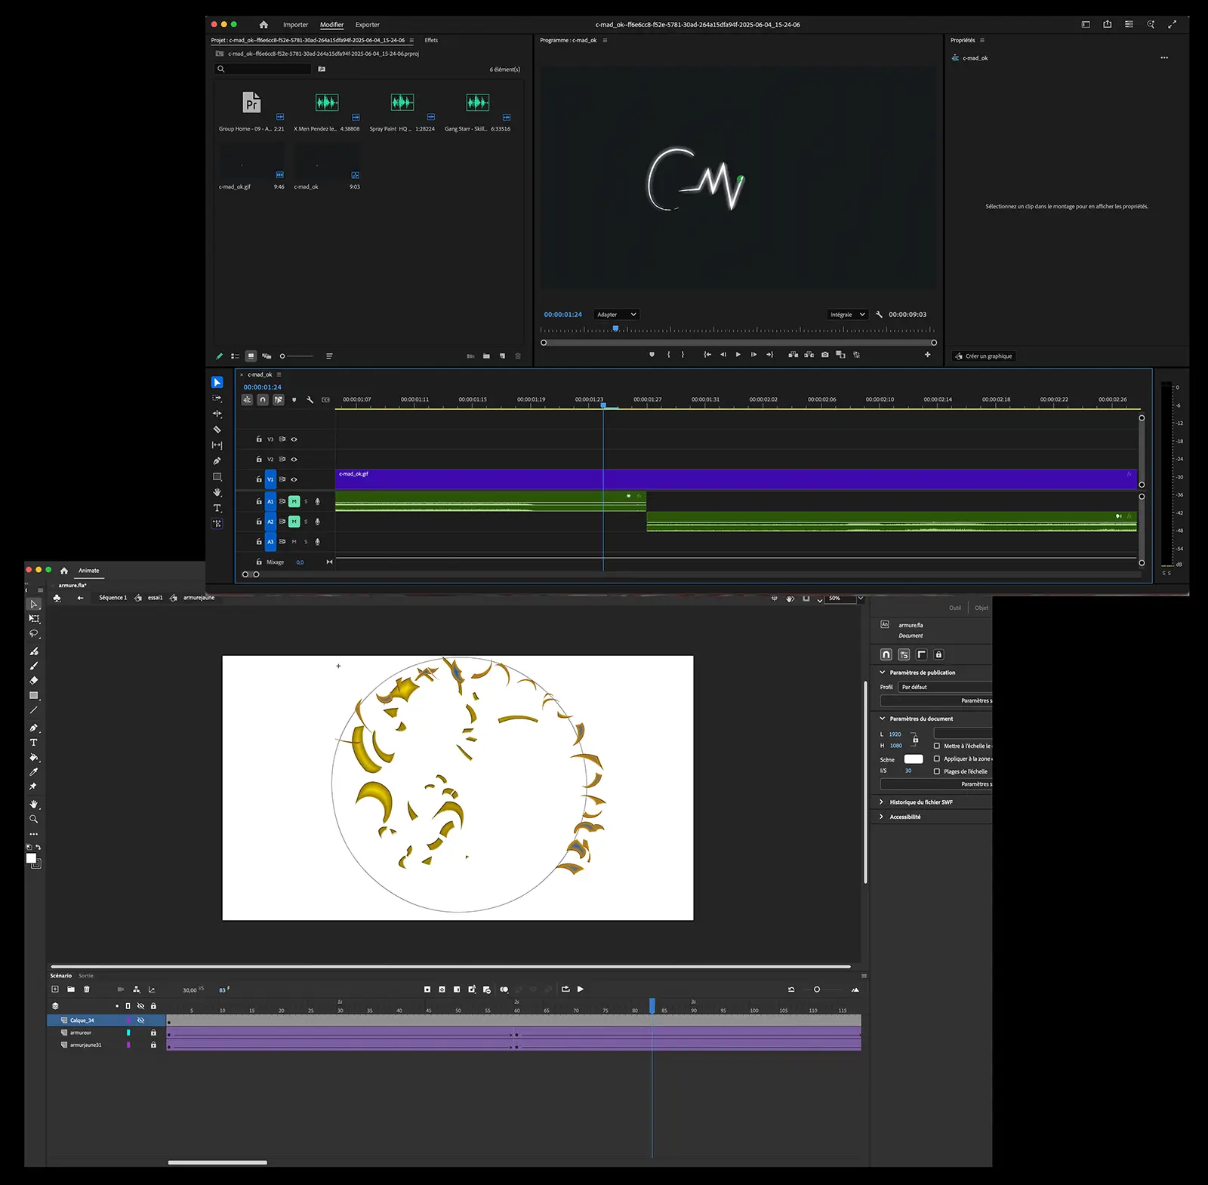Screen dimensions: 1208x1185
Task: Select the Eyedropper tool in Animate
Action: tap(33, 772)
